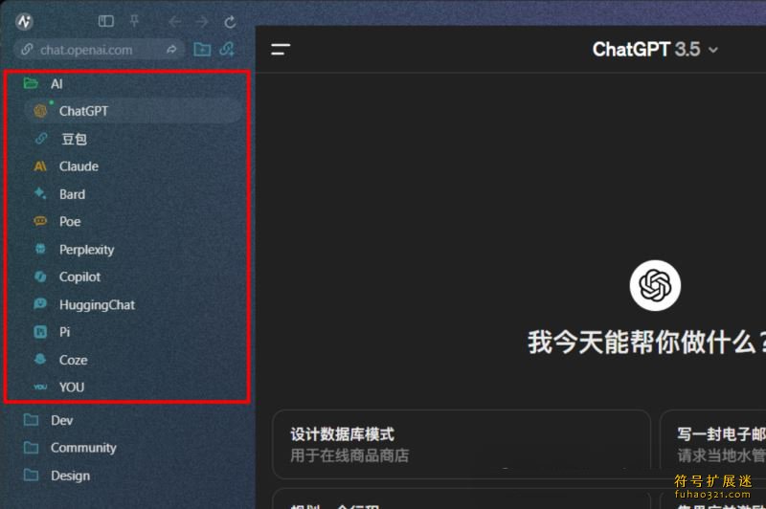766x509 pixels.
Task: Open ChatGPT's hamburger menu icon
Action: click(281, 50)
